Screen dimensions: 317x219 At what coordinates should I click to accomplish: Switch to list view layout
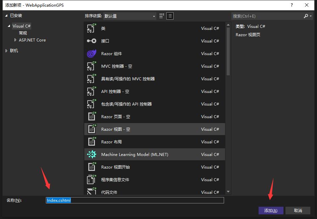tap(170, 16)
